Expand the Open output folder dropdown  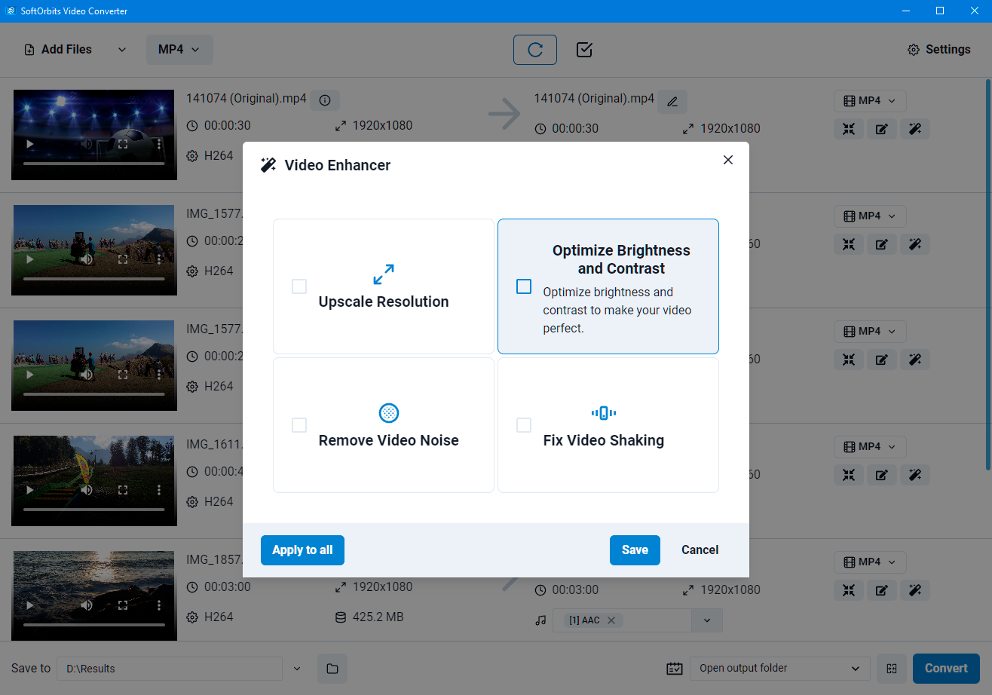(779, 668)
